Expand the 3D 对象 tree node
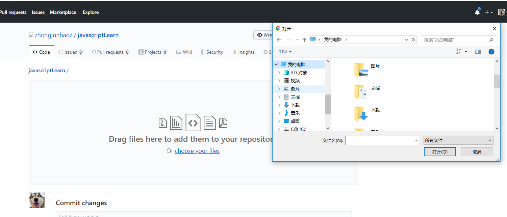 tap(279, 73)
